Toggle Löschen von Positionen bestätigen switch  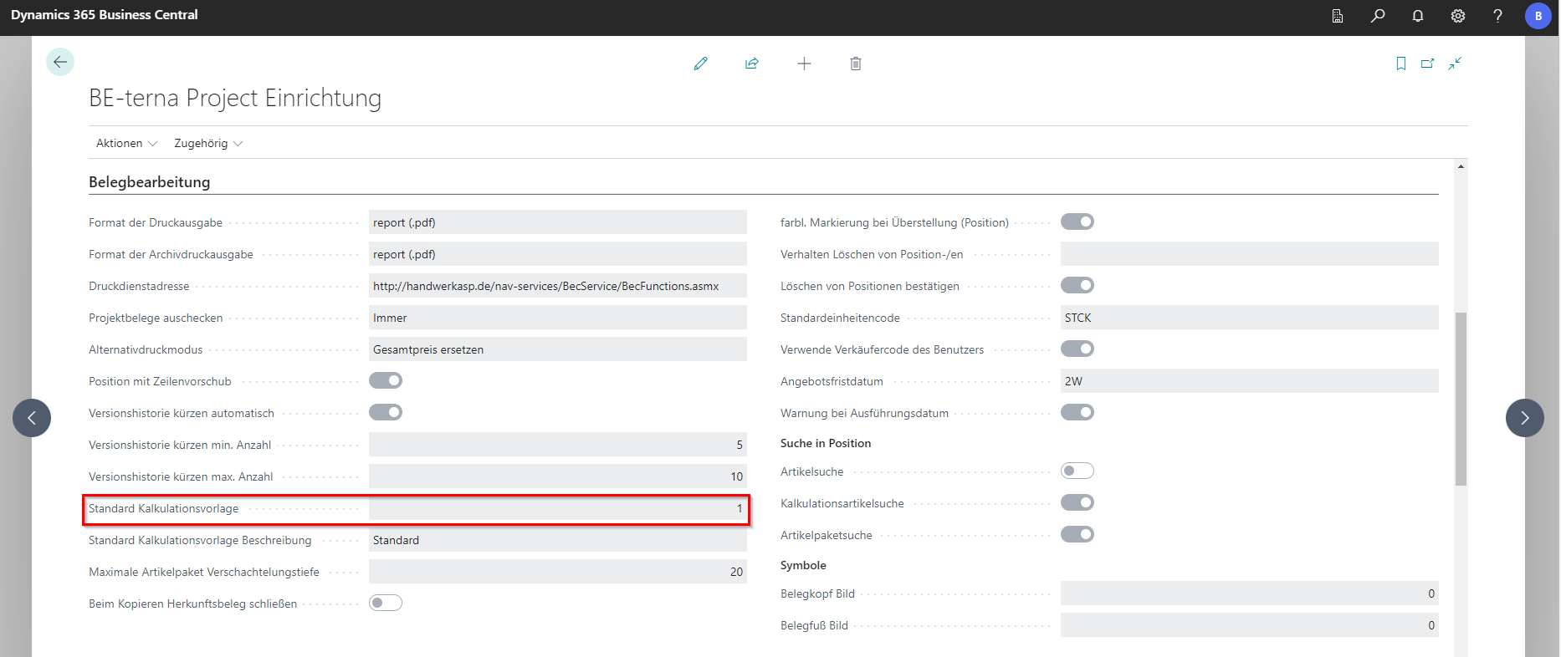(x=1077, y=286)
